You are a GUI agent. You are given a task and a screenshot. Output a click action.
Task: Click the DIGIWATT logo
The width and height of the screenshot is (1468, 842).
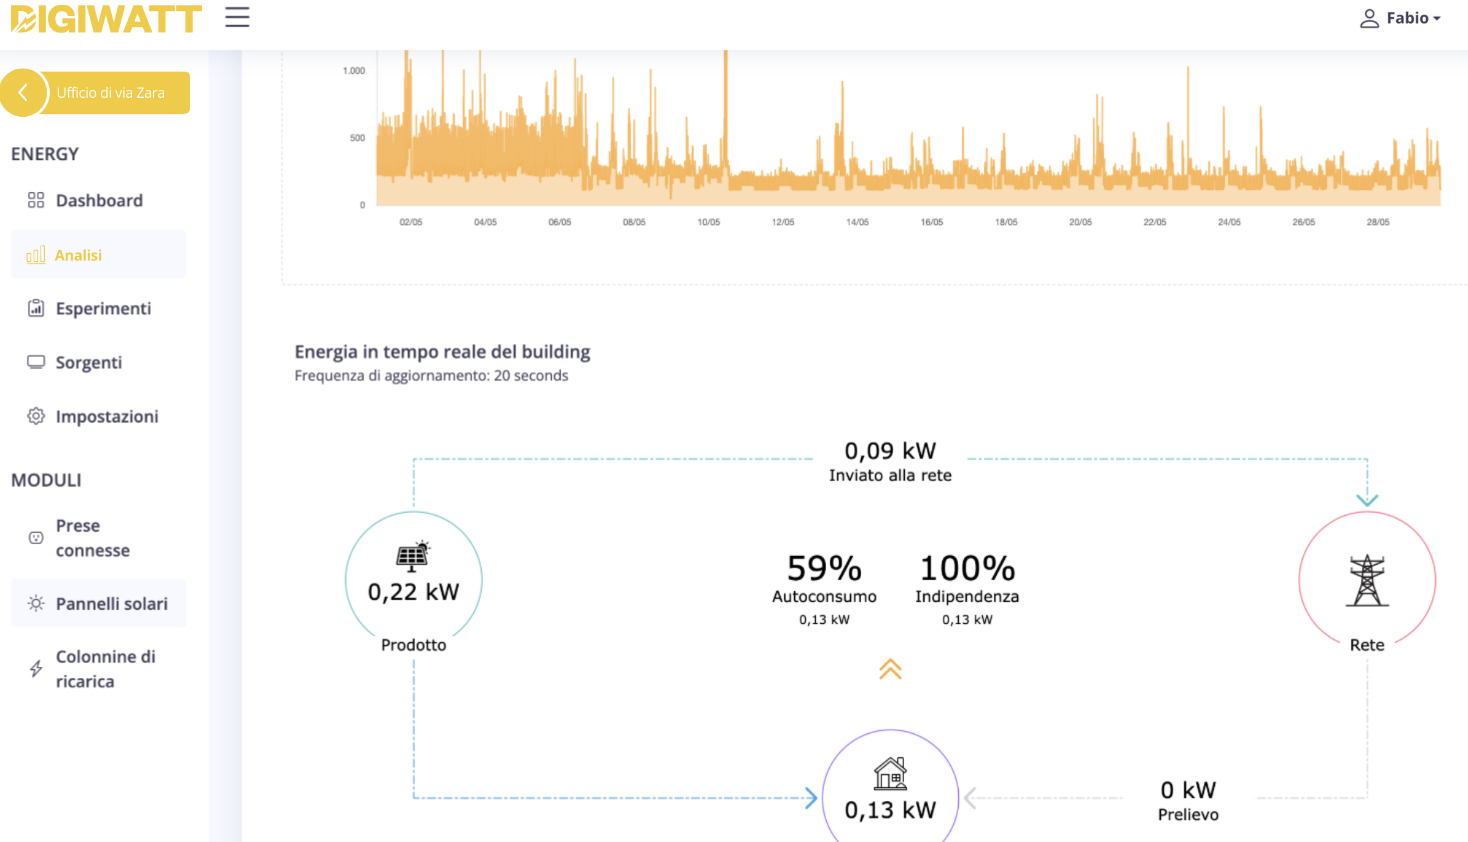pyautogui.click(x=106, y=18)
